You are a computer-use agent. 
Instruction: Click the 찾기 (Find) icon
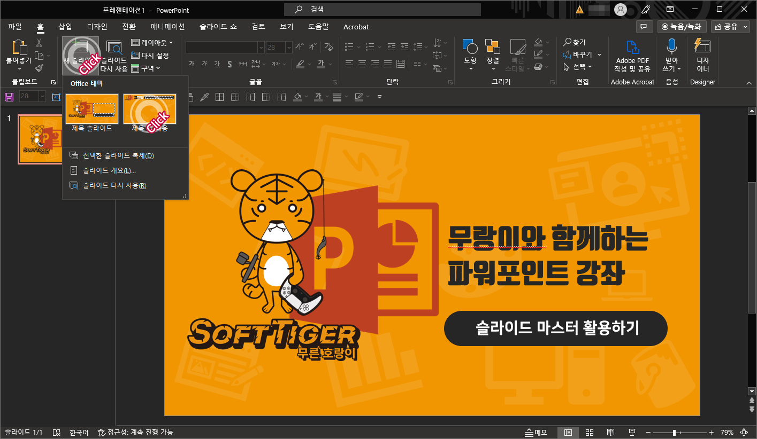point(576,42)
